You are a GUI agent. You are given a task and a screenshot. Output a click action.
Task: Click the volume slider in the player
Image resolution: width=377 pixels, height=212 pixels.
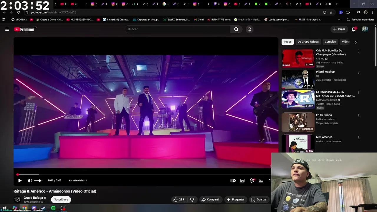click(x=38, y=180)
